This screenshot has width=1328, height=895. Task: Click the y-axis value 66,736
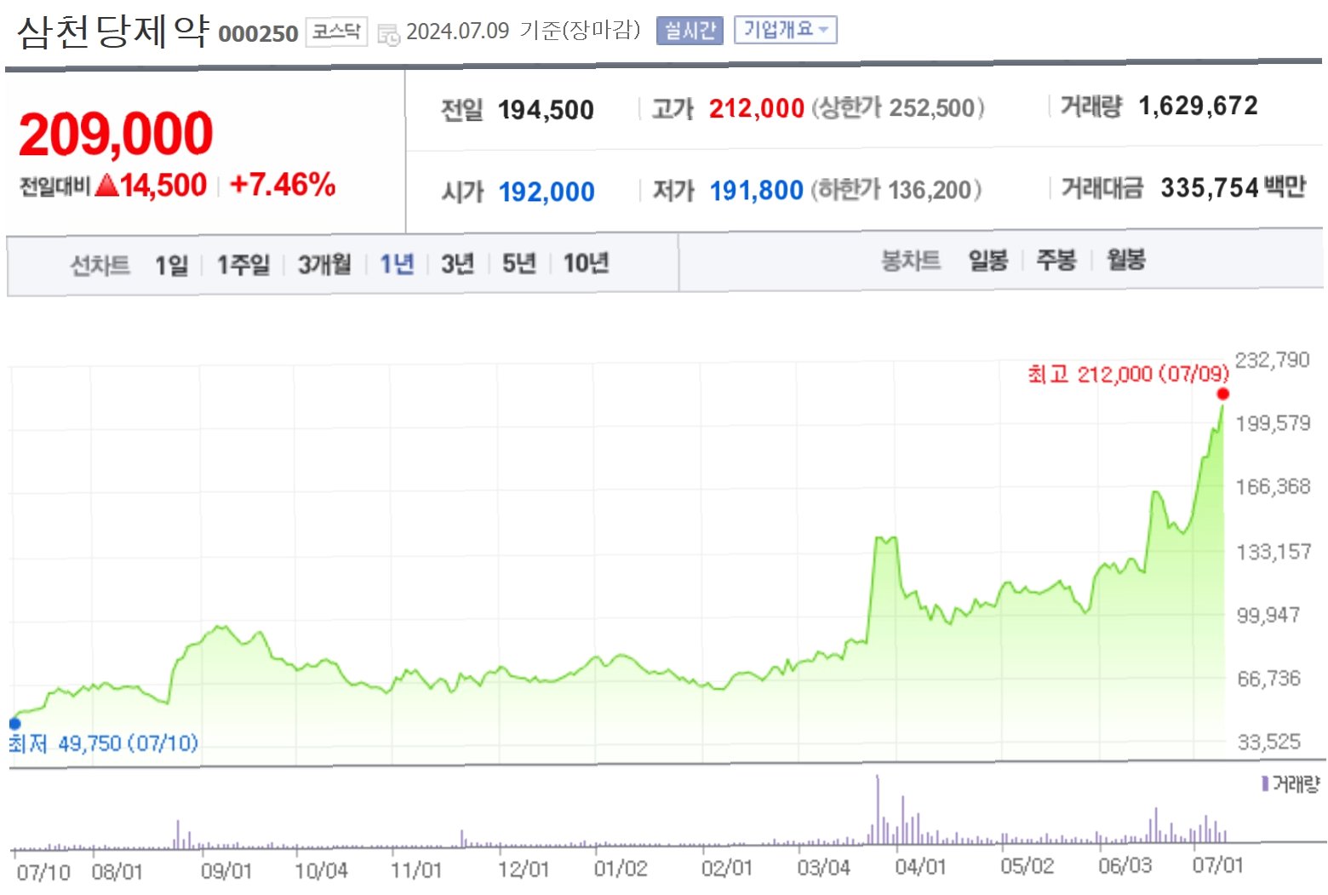[1269, 679]
